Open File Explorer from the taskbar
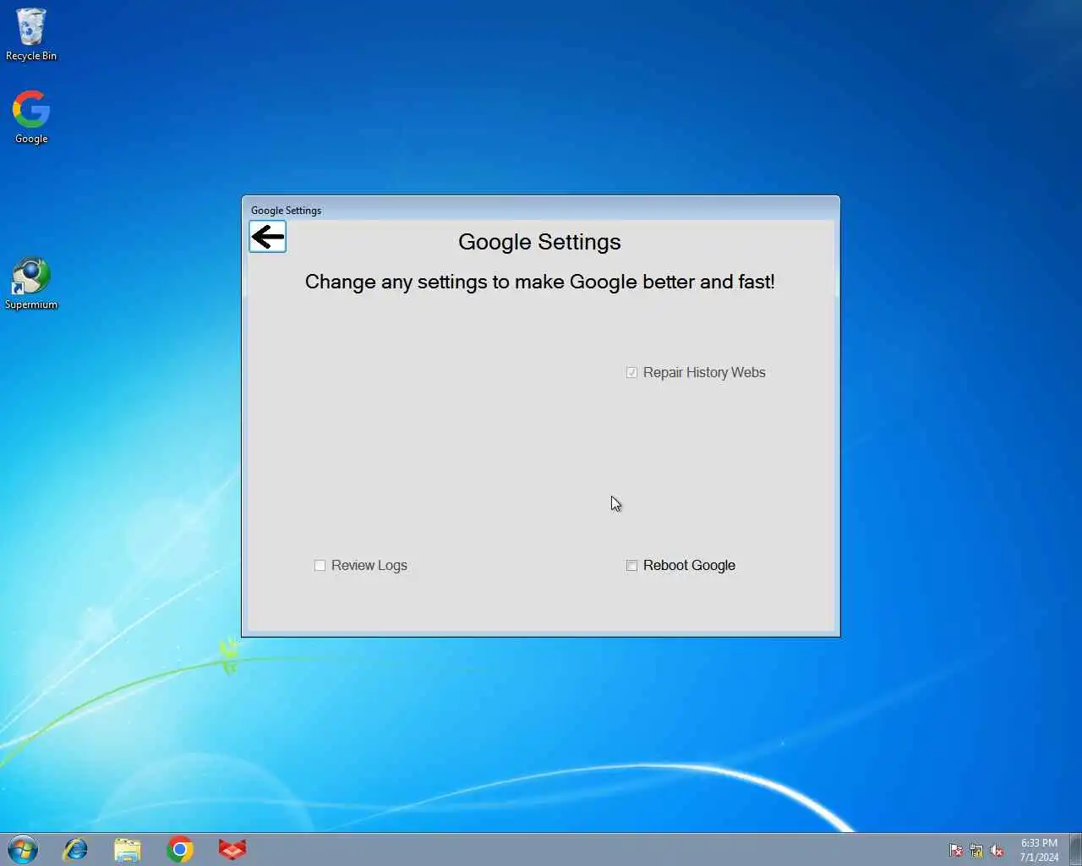Screen dimensions: 1082x866 [x=128, y=849]
